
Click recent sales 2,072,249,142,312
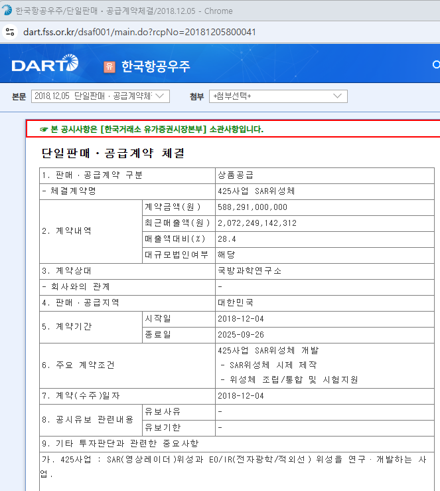(x=257, y=223)
